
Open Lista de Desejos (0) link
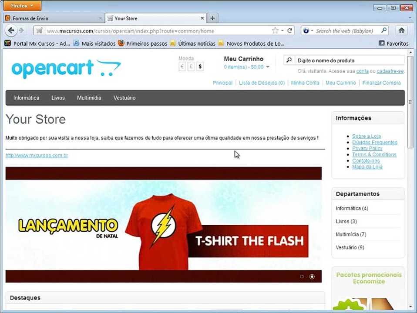pyautogui.click(x=262, y=83)
